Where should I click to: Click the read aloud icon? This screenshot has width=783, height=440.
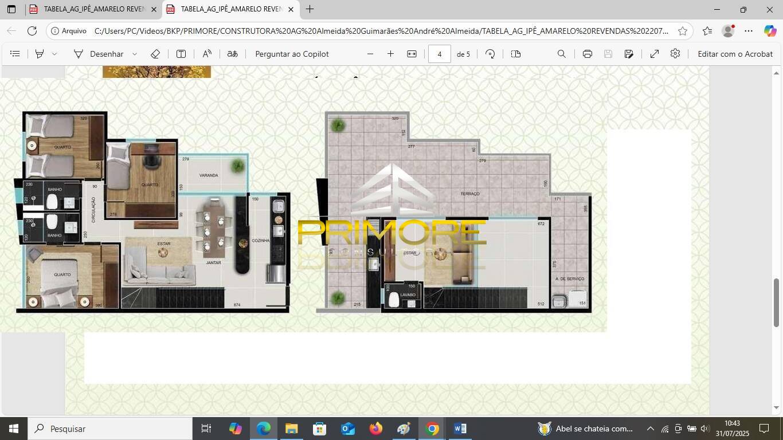point(207,54)
